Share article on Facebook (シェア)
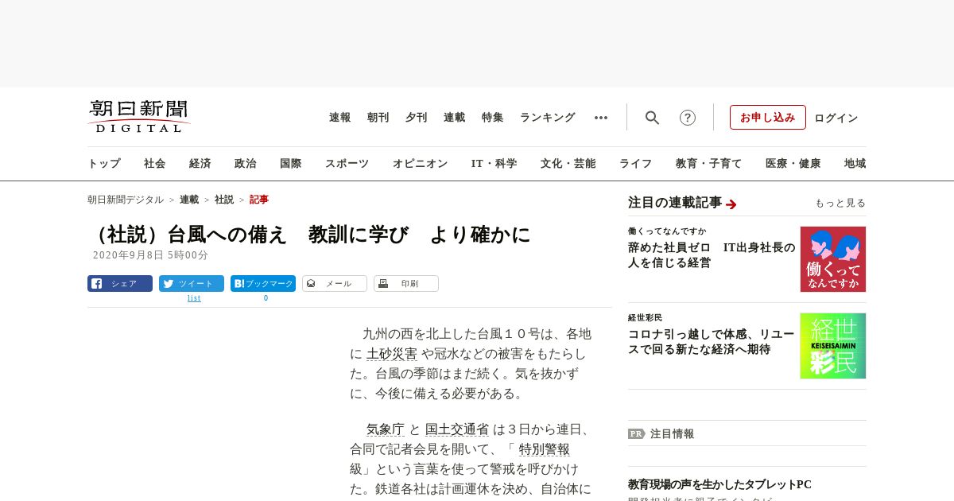954x501 pixels. click(120, 284)
